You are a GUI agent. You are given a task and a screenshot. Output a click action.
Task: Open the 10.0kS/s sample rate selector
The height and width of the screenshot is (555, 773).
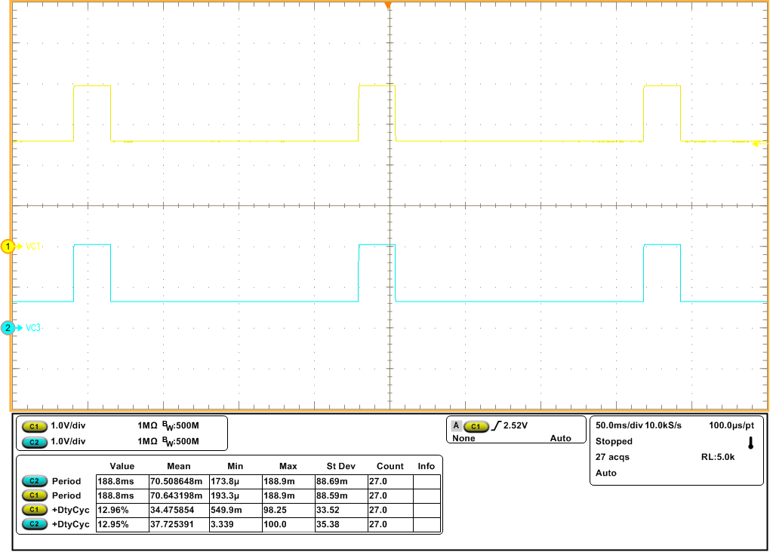tap(664, 425)
